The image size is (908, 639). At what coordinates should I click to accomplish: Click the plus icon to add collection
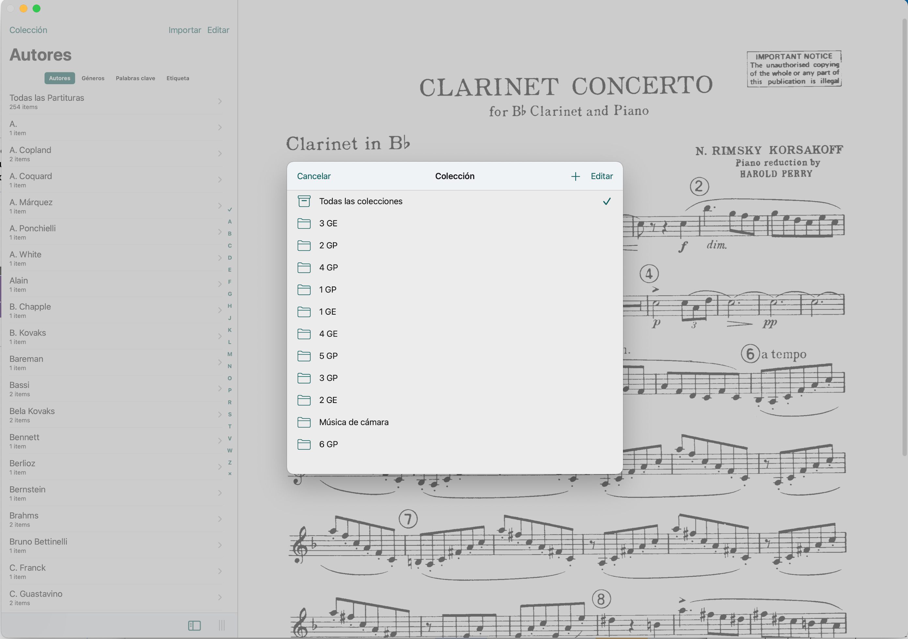pyautogui.click(x=575, y=176)
